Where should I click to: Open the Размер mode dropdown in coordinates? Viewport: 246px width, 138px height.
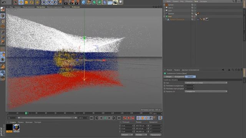tap(141, 135)
